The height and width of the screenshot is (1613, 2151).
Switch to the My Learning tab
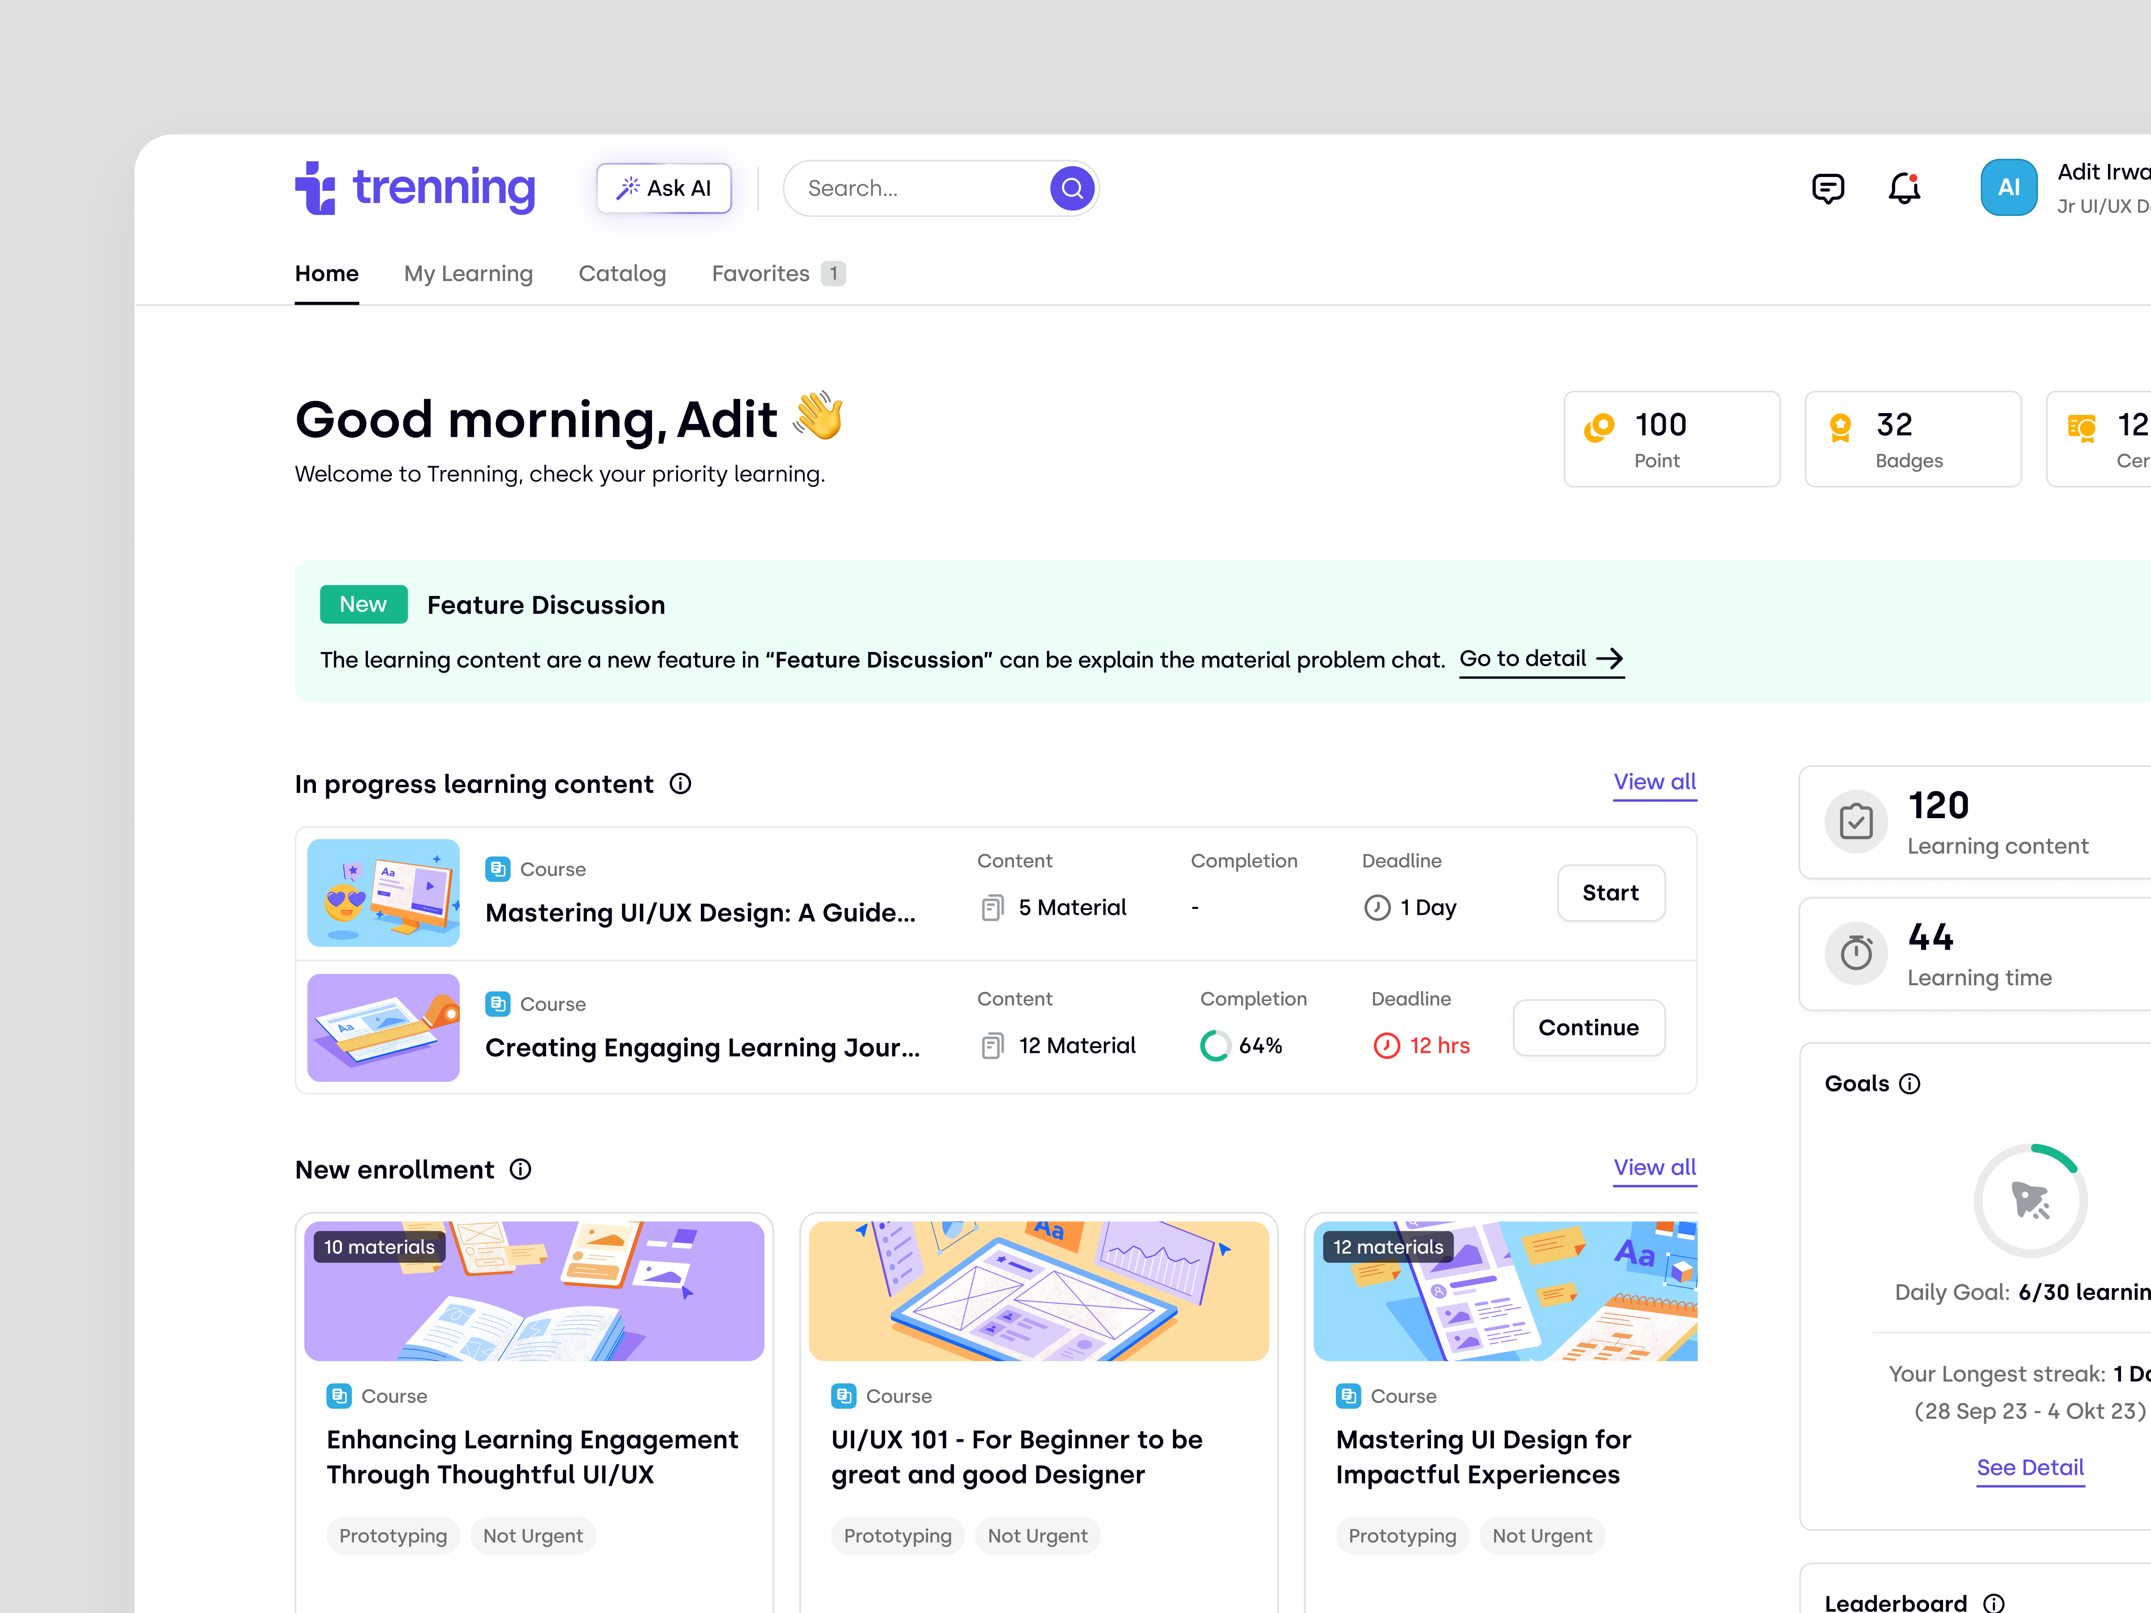pyautogui.click(x=469, y=273)
